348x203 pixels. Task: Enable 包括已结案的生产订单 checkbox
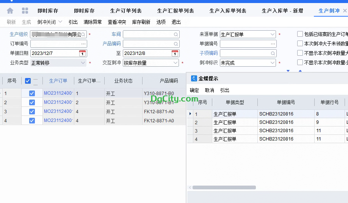[x=300, y=34]
